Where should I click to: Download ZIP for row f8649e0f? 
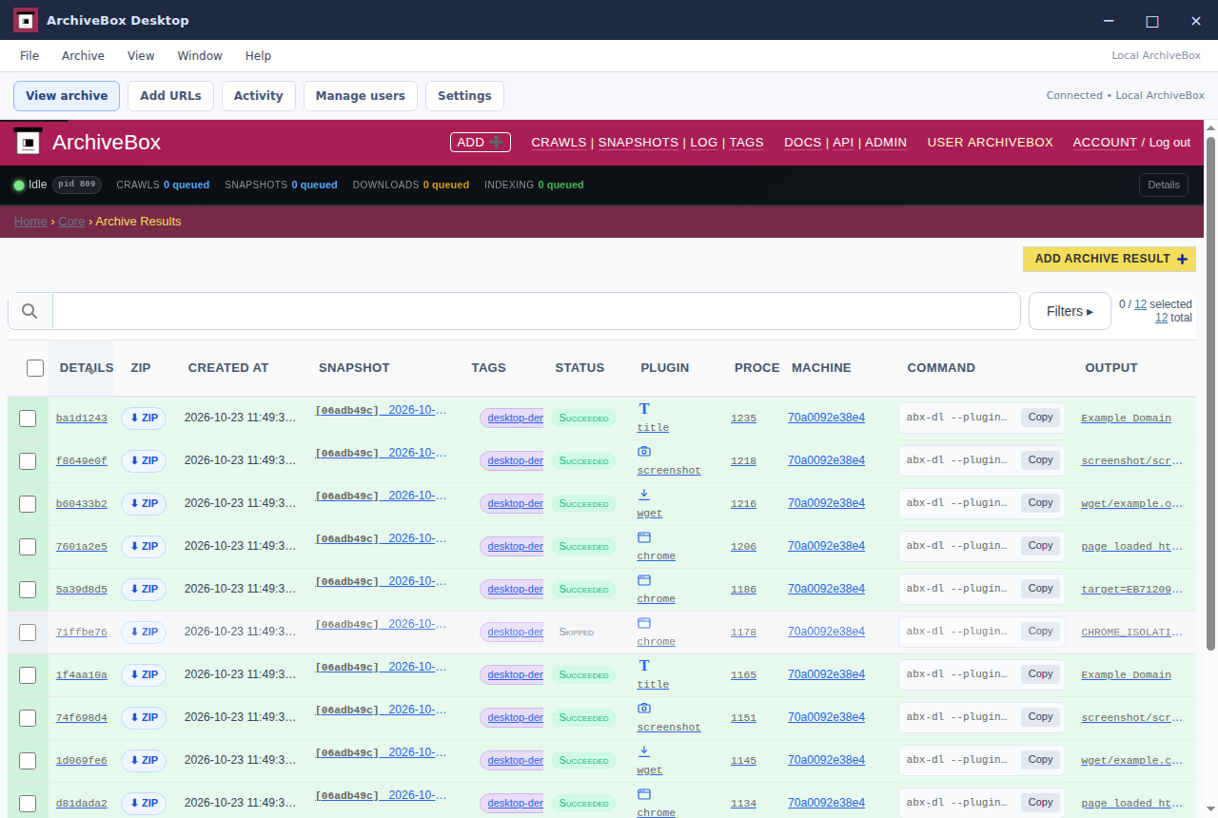pos(144,461)
